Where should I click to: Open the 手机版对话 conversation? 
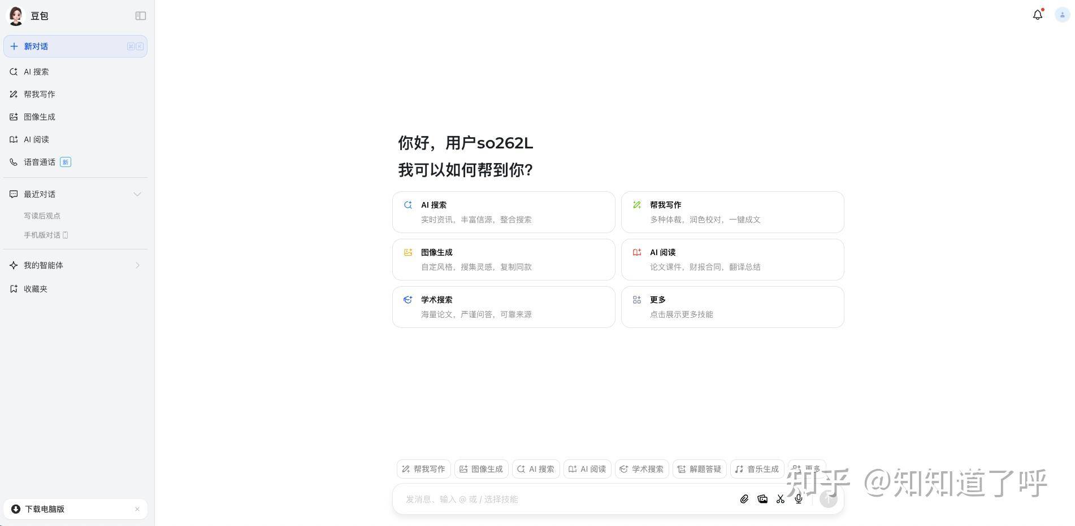pyautogui.click(x=46, y=235)
